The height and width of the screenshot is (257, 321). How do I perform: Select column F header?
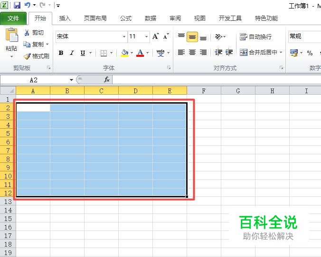pyautogui.click(x=204, y=91)
